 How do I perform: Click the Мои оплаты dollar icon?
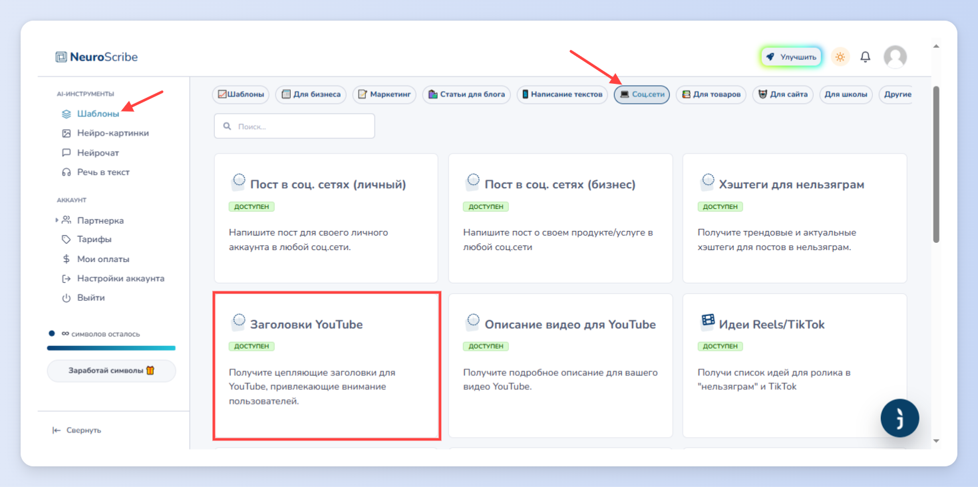tap(67, 259)
